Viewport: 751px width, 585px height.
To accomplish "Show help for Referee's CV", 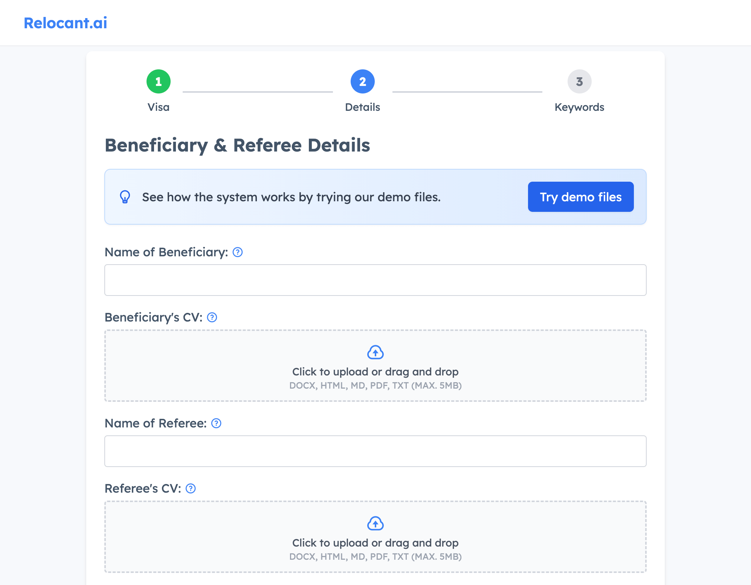I will click(x=191, y=489).
